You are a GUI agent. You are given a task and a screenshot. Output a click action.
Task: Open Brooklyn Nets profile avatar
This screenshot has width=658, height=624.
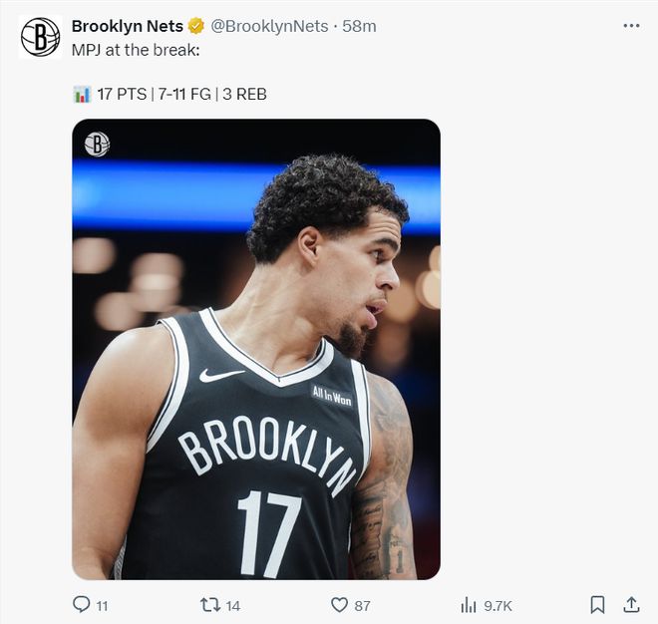tap(40, 38)
